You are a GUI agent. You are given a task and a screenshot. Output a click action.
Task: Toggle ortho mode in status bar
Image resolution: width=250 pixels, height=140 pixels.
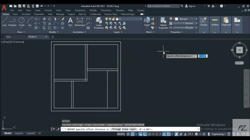click(x=145, y=134)
